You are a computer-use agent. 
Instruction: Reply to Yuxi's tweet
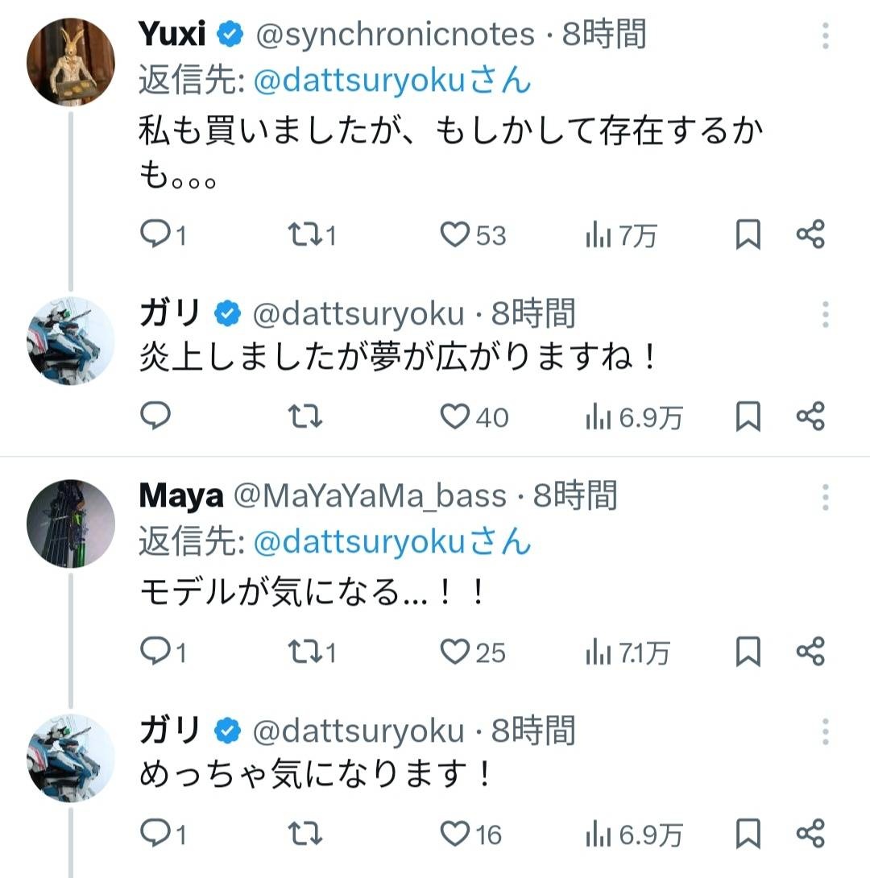tap(154, 234)
